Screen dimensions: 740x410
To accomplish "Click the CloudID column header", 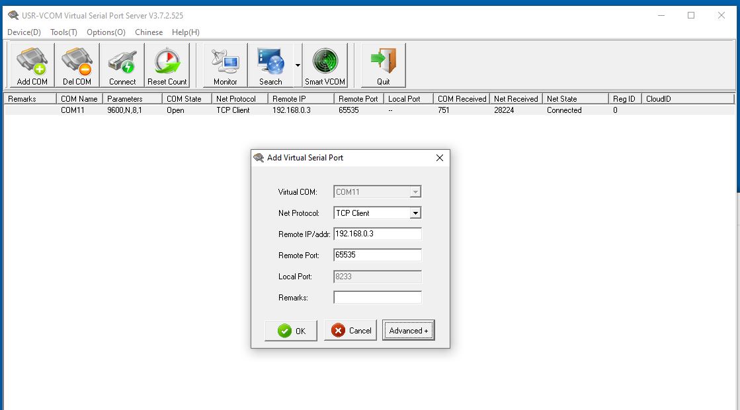I will click(x=688, y=99).
